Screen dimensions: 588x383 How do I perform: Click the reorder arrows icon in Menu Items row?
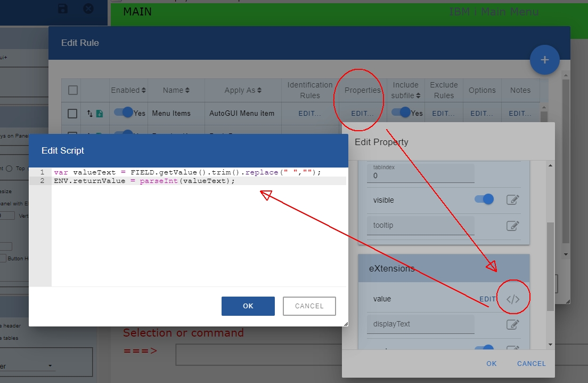coord(90,114)
